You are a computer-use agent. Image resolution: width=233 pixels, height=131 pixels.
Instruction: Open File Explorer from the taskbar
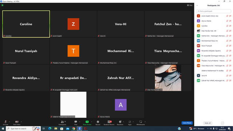click(56, 128)
